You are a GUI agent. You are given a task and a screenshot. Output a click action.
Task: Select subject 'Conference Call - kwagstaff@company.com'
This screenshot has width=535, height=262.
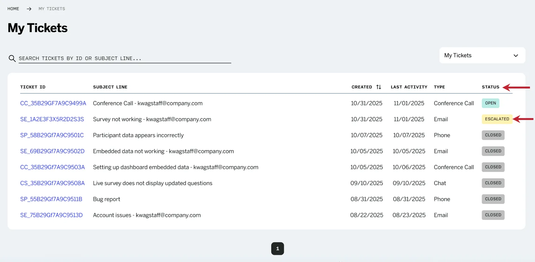point(148,103)
